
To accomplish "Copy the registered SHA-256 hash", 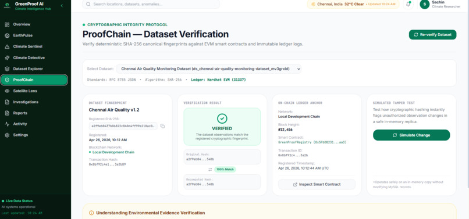I will tap(162, 126).
